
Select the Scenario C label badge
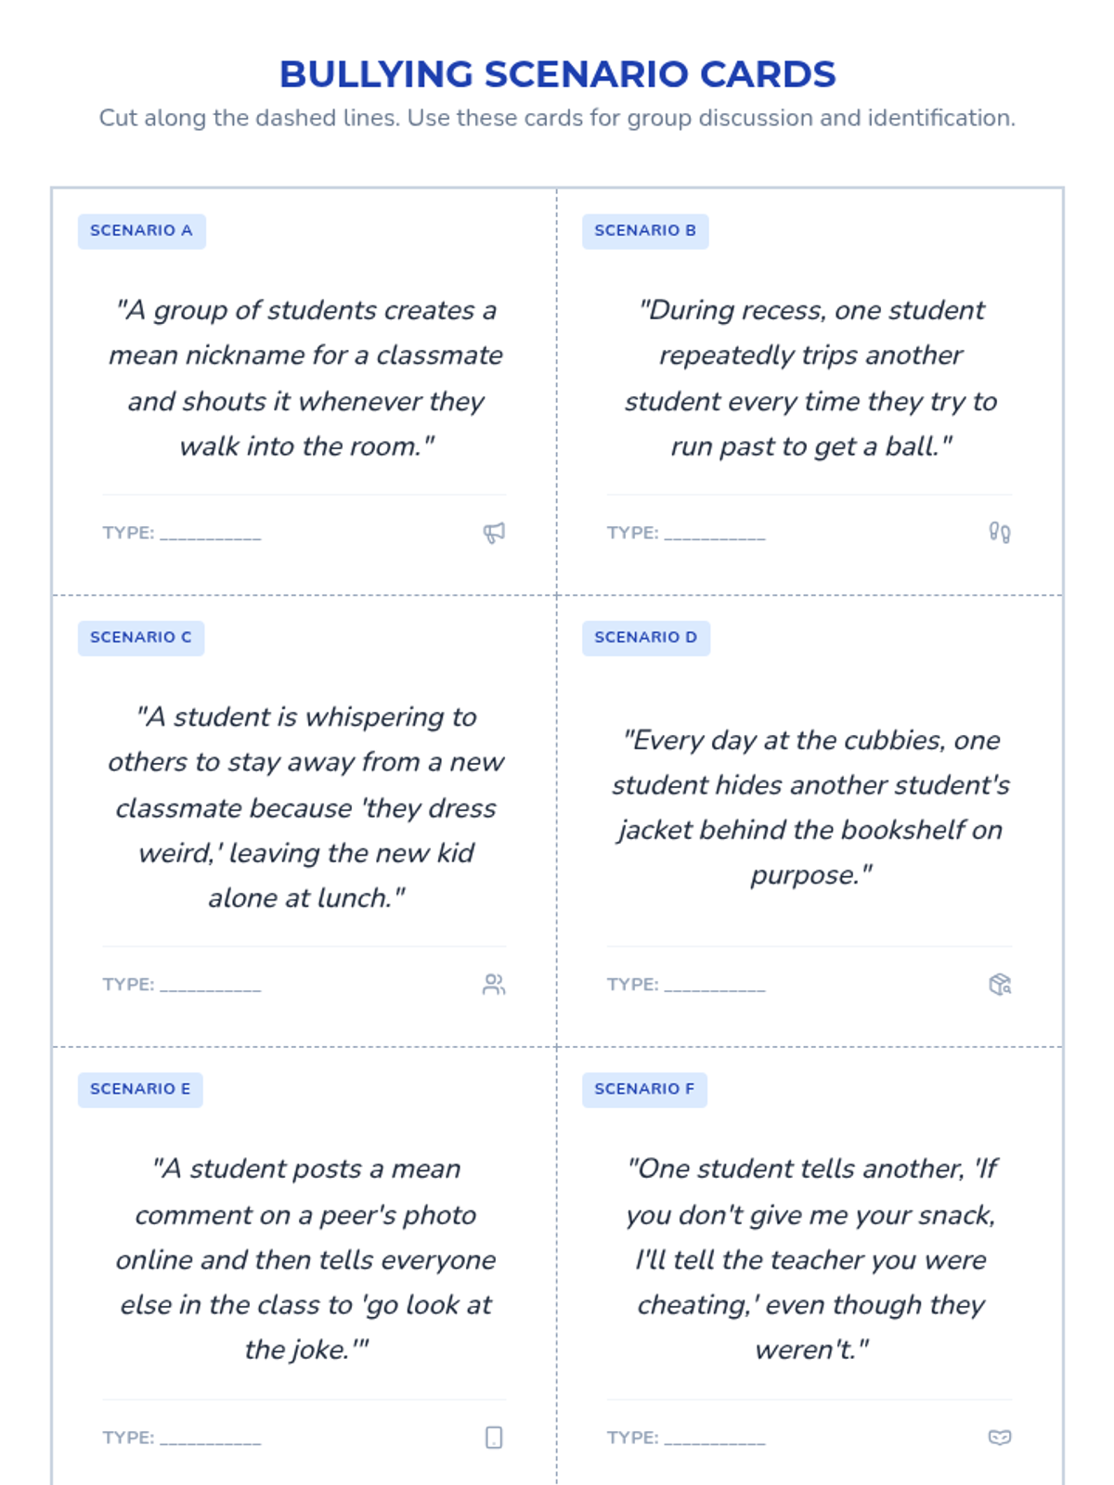141,638
